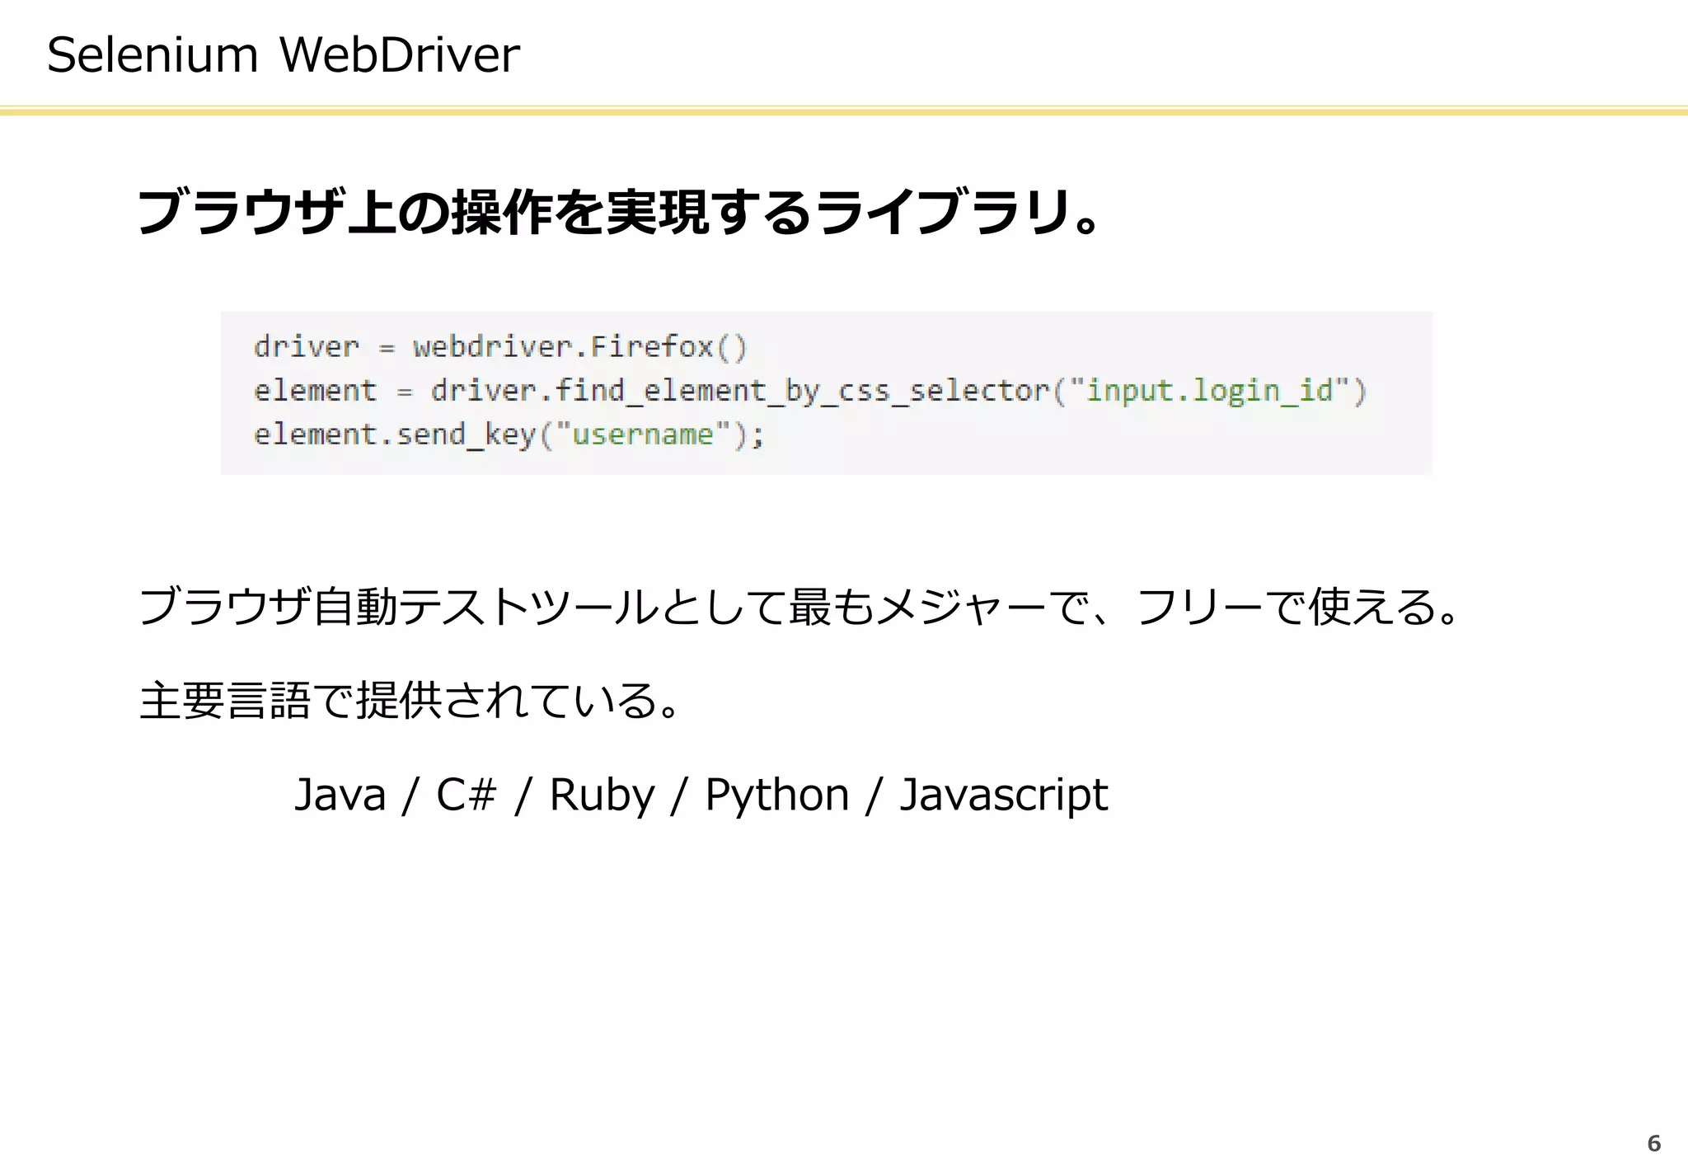1688x1169 pixels.
Task: Click Javascript in the language list
Action: point(1003,795)
